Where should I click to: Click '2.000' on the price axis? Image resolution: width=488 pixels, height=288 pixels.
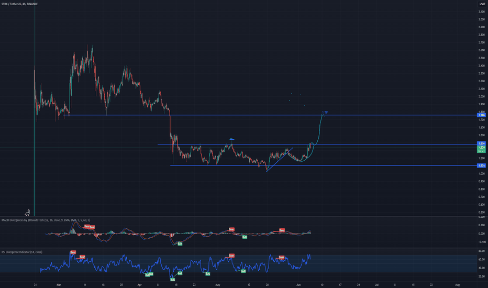click(482, 96)
